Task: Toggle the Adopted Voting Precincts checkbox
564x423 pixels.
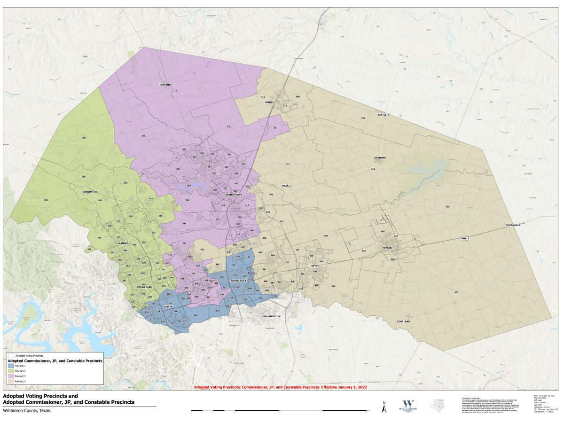Action: tap(11, 355)
